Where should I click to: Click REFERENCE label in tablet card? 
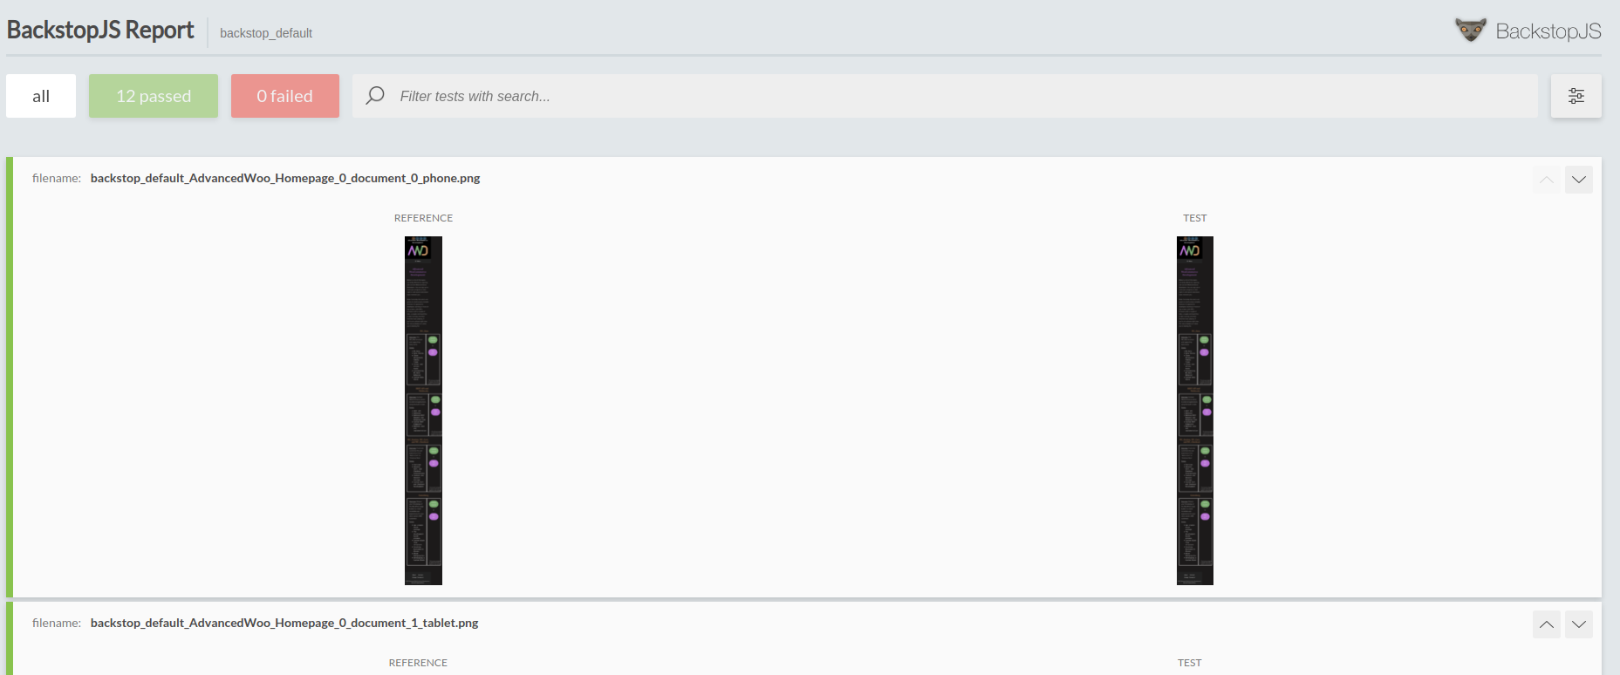pyautogui.click(x=418, y=663)
